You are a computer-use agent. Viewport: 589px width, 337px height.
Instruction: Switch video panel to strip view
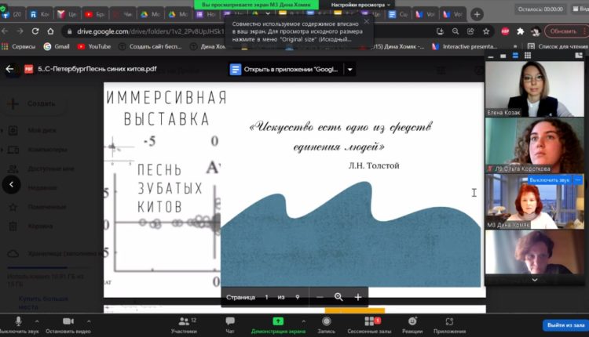pos(515,56)
